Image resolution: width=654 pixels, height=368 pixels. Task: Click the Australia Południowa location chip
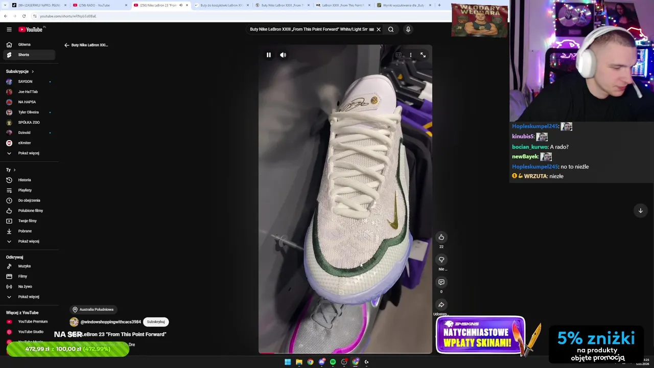[x=93, y=310]
